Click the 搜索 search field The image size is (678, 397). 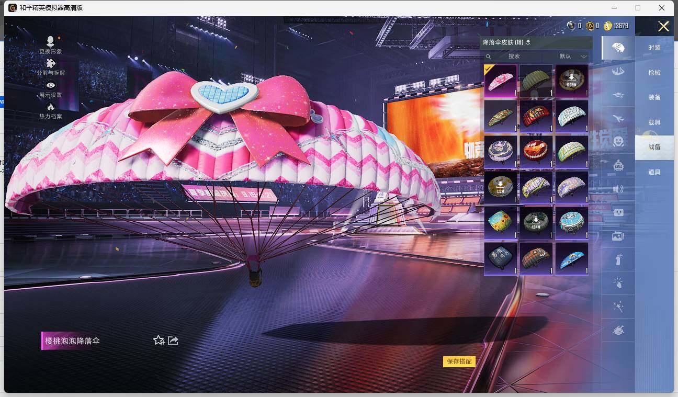click(x=513, y=56)
